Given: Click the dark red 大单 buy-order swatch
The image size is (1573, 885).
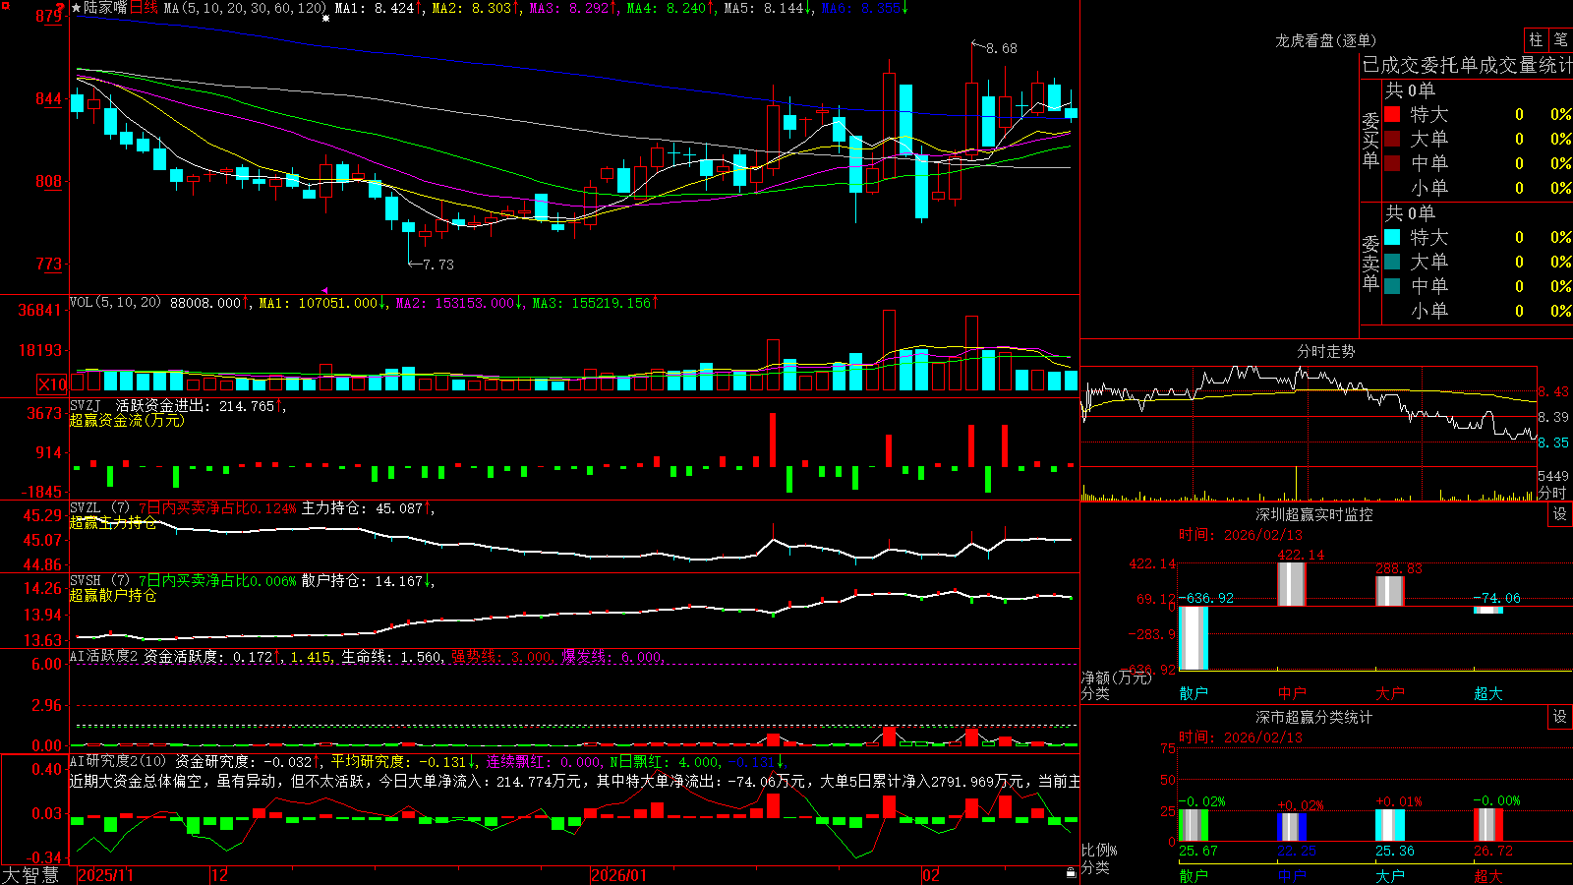Looking at the screenshot, I should (1392, 139).
